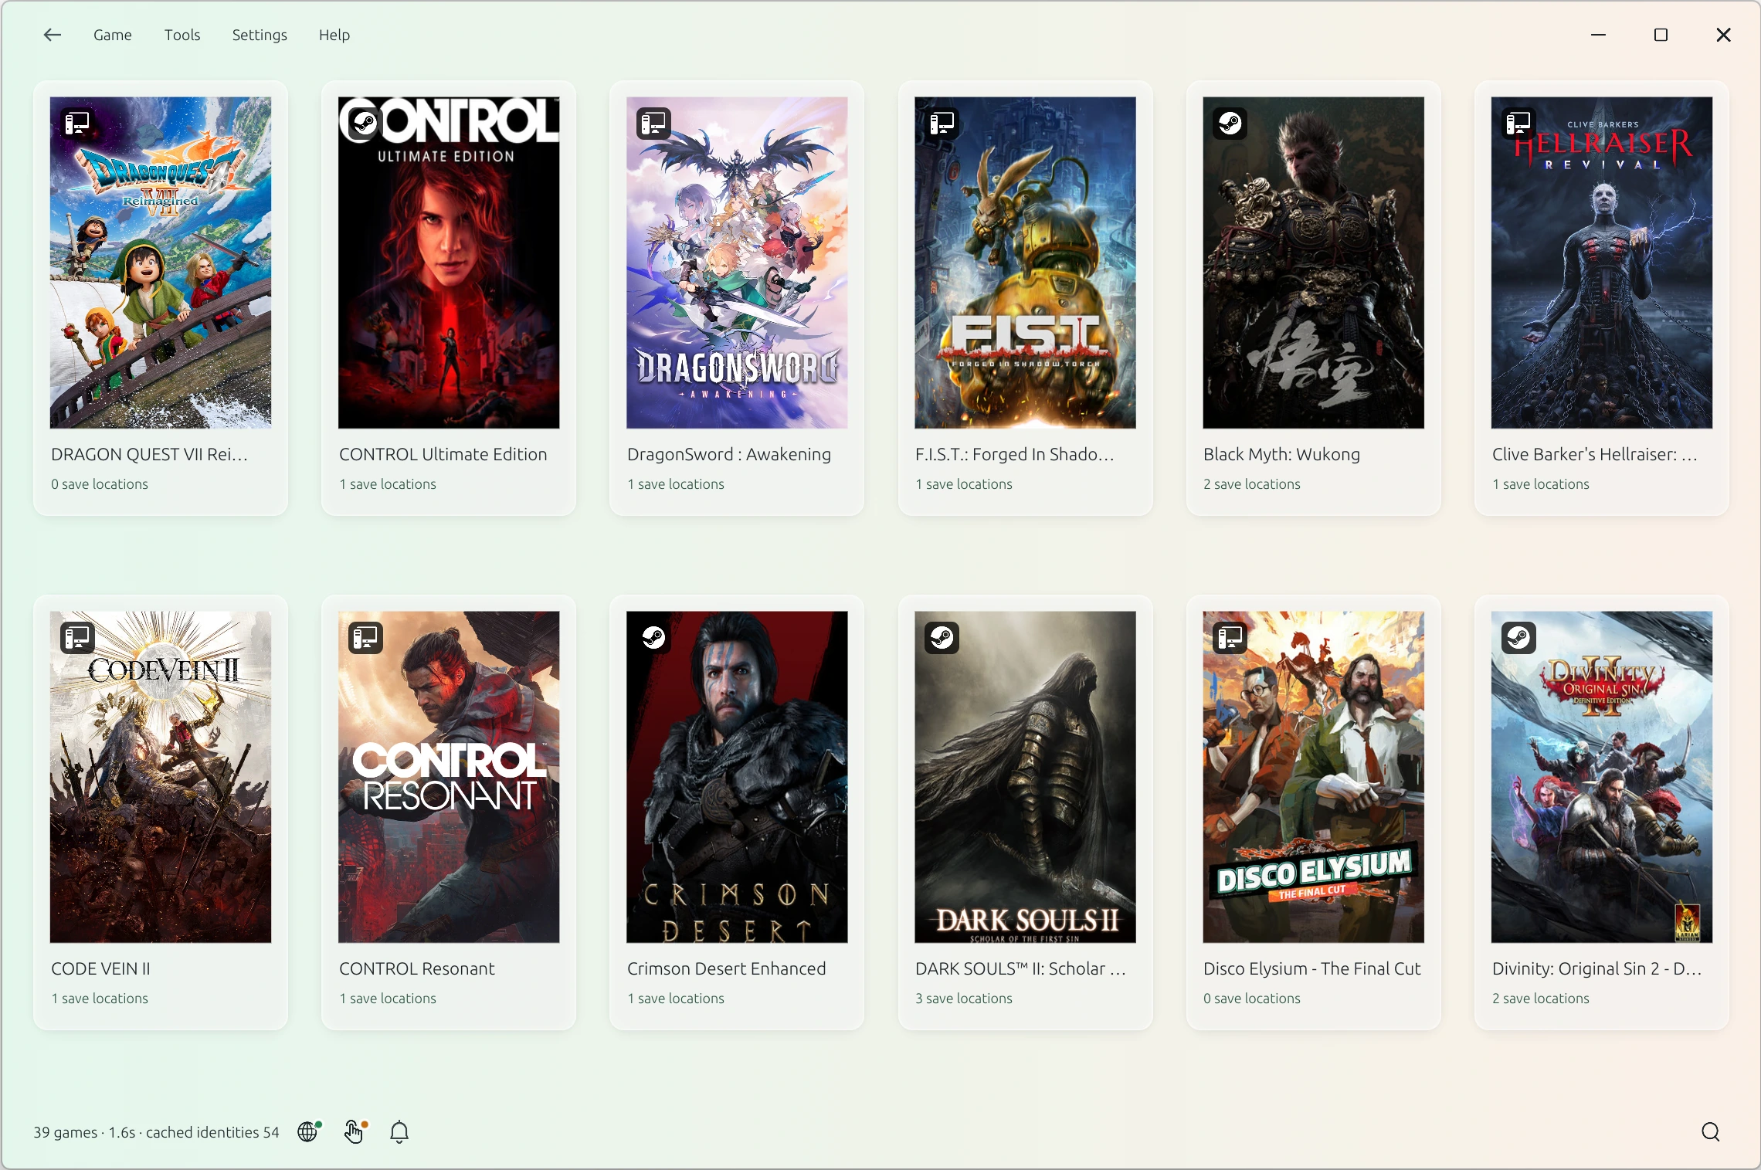Click the PC source icon on DragonSword cover
This screenshot has width=1761, height=1170.
click(653, 123)
